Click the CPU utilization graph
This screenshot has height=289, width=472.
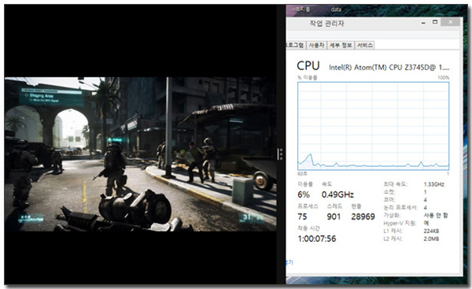pyautogui.click(x=373, y=126)
